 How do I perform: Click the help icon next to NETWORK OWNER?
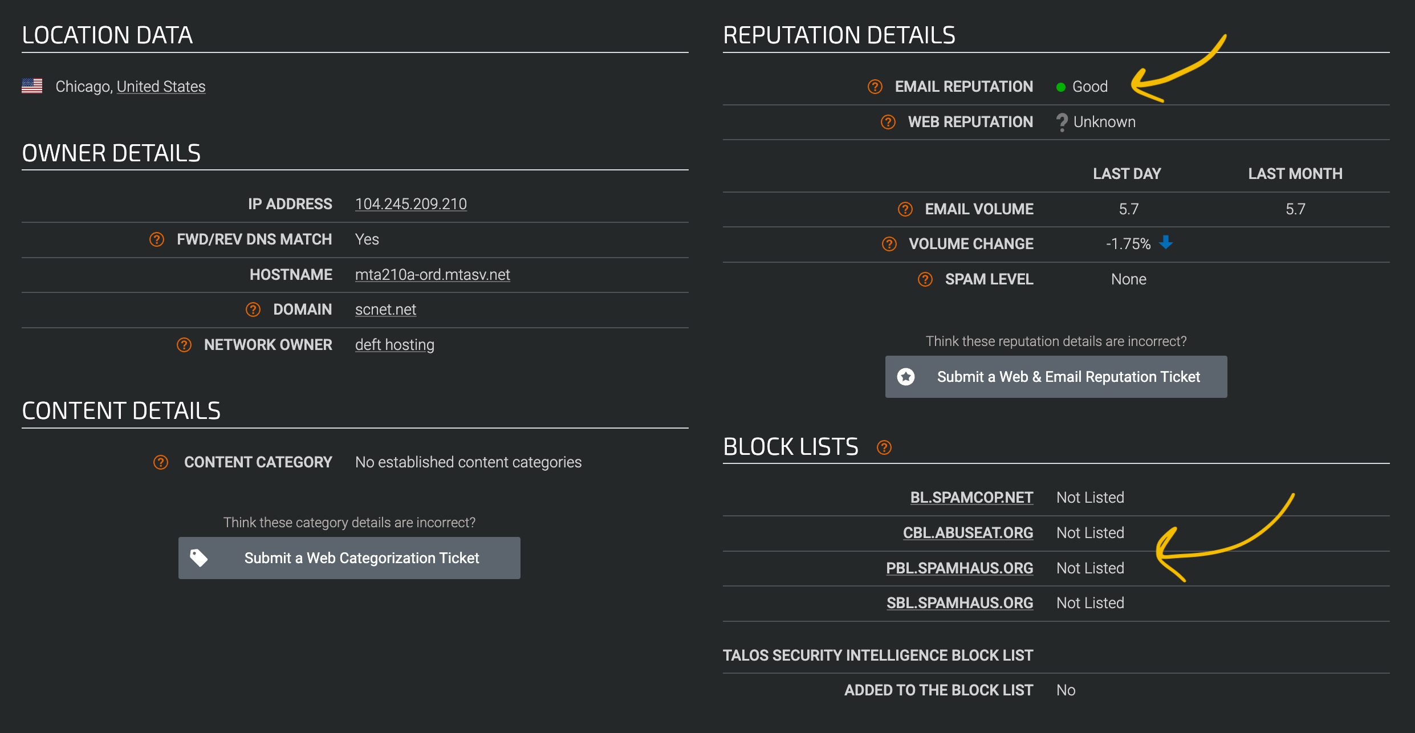tap(184, 344)
